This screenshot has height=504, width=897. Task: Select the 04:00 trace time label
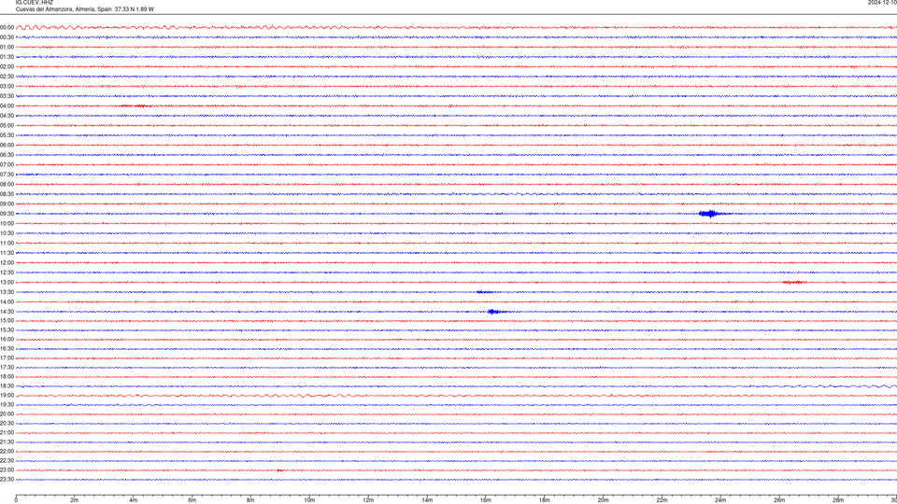7,106
